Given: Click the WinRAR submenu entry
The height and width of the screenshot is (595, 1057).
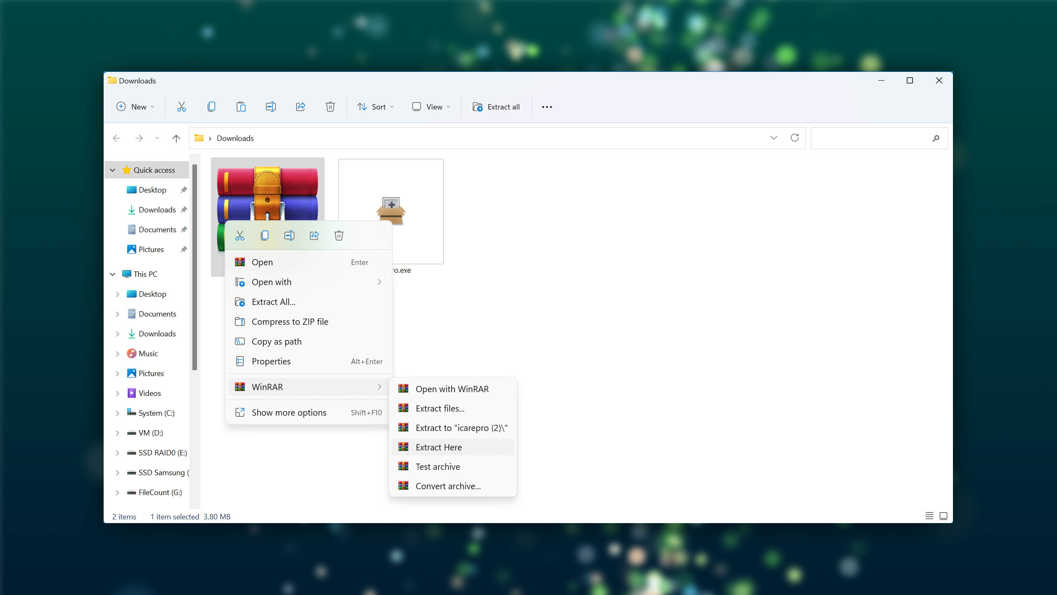Looking at the screenshot, I should [308, 387].
